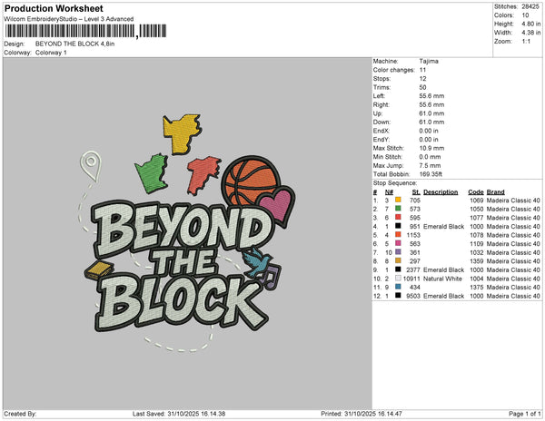The image size is (545, 421).
Task: Click the black swatch in stop row 12
Action: 398,296
